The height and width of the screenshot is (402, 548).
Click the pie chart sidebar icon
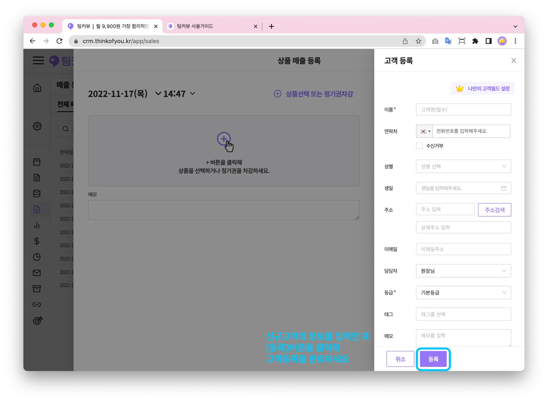pos(37,257)
